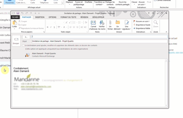Toggle Importance faible
Image resolution: width=183 pixels, height=118 pixels.
coord(142,28)
